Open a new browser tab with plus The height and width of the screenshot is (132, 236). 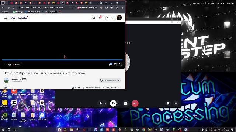pos(91,3)
